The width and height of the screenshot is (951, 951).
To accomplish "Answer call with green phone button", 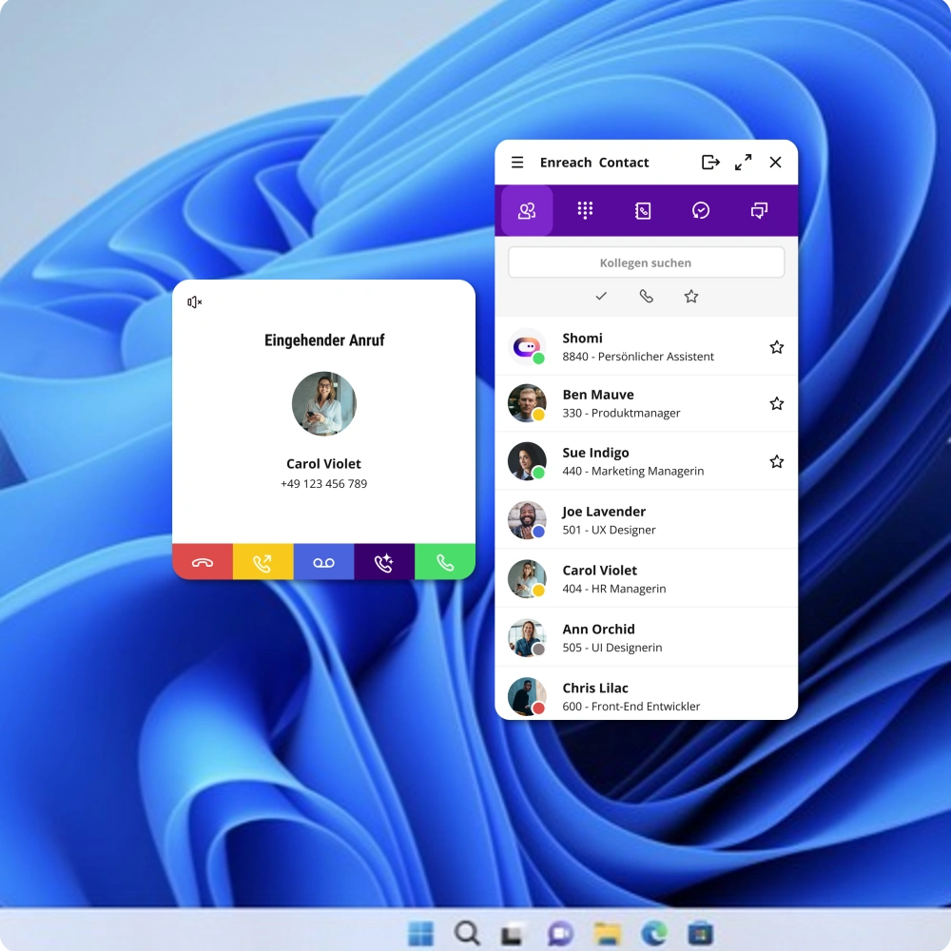I will coord(445,562).
